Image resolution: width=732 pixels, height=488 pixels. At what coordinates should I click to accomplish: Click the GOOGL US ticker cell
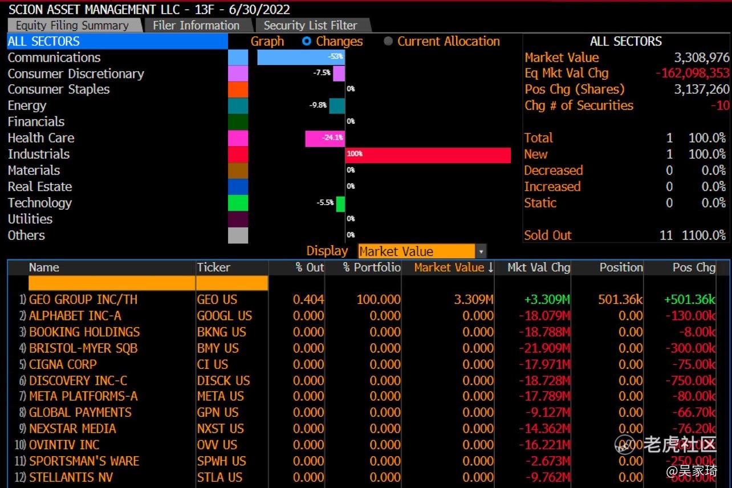(225, 316)
